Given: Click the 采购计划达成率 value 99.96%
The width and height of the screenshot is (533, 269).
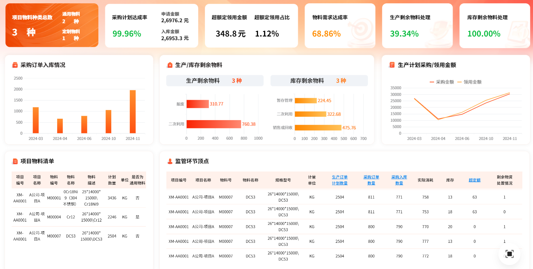Looking at the screenshot, I should 127,34.
